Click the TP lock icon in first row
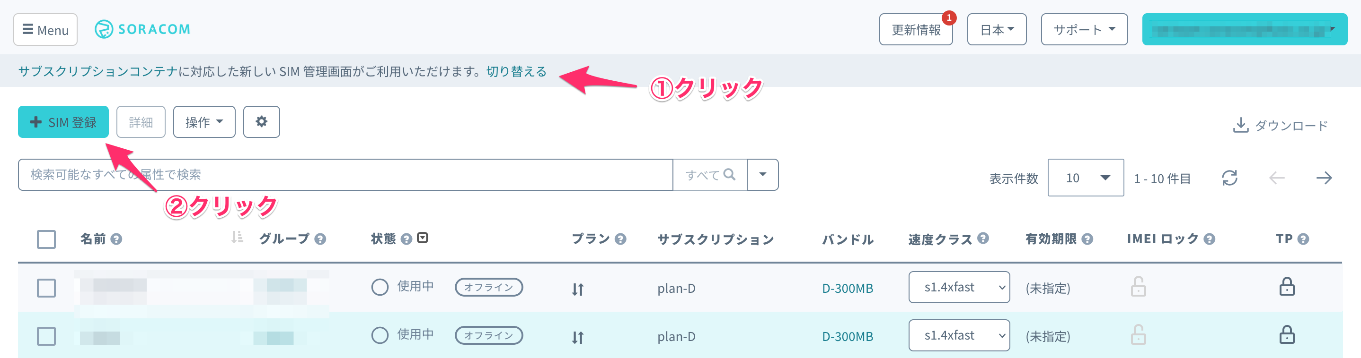The width and height of the screenshot is (1361, 358). [x=1287, y=287]
